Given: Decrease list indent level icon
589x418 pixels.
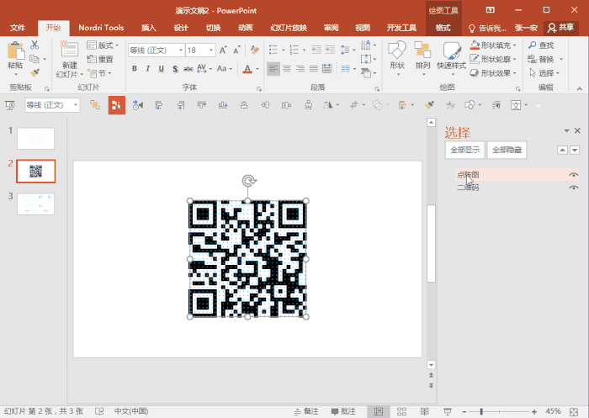Looking at the screenshot, I should pos(316,50).
